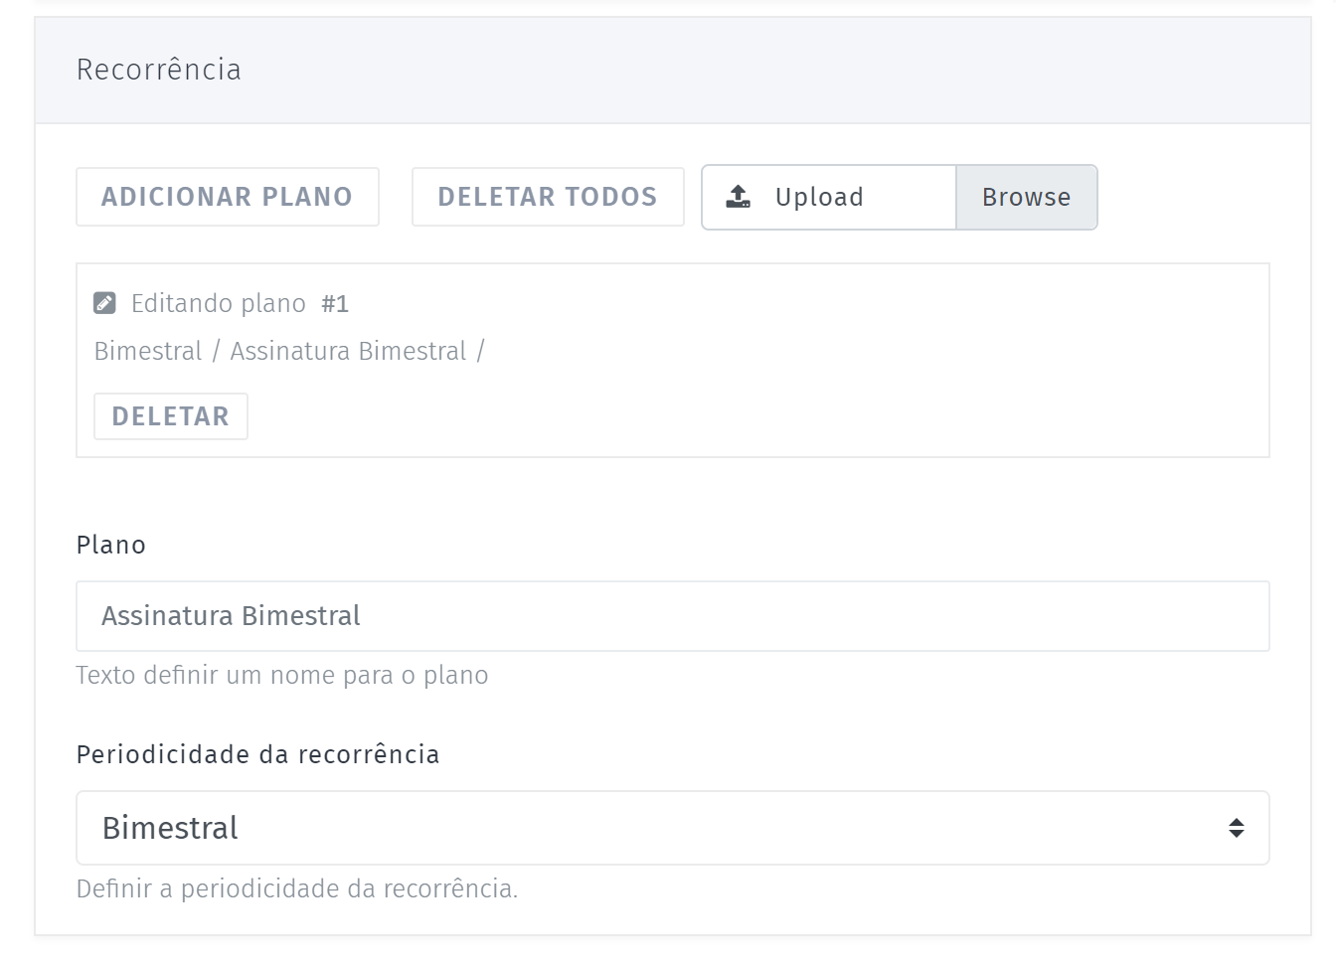Delete plan #1 with the DELETAR button
This screenshot has width=1336, height=962.
pos(171,416)
